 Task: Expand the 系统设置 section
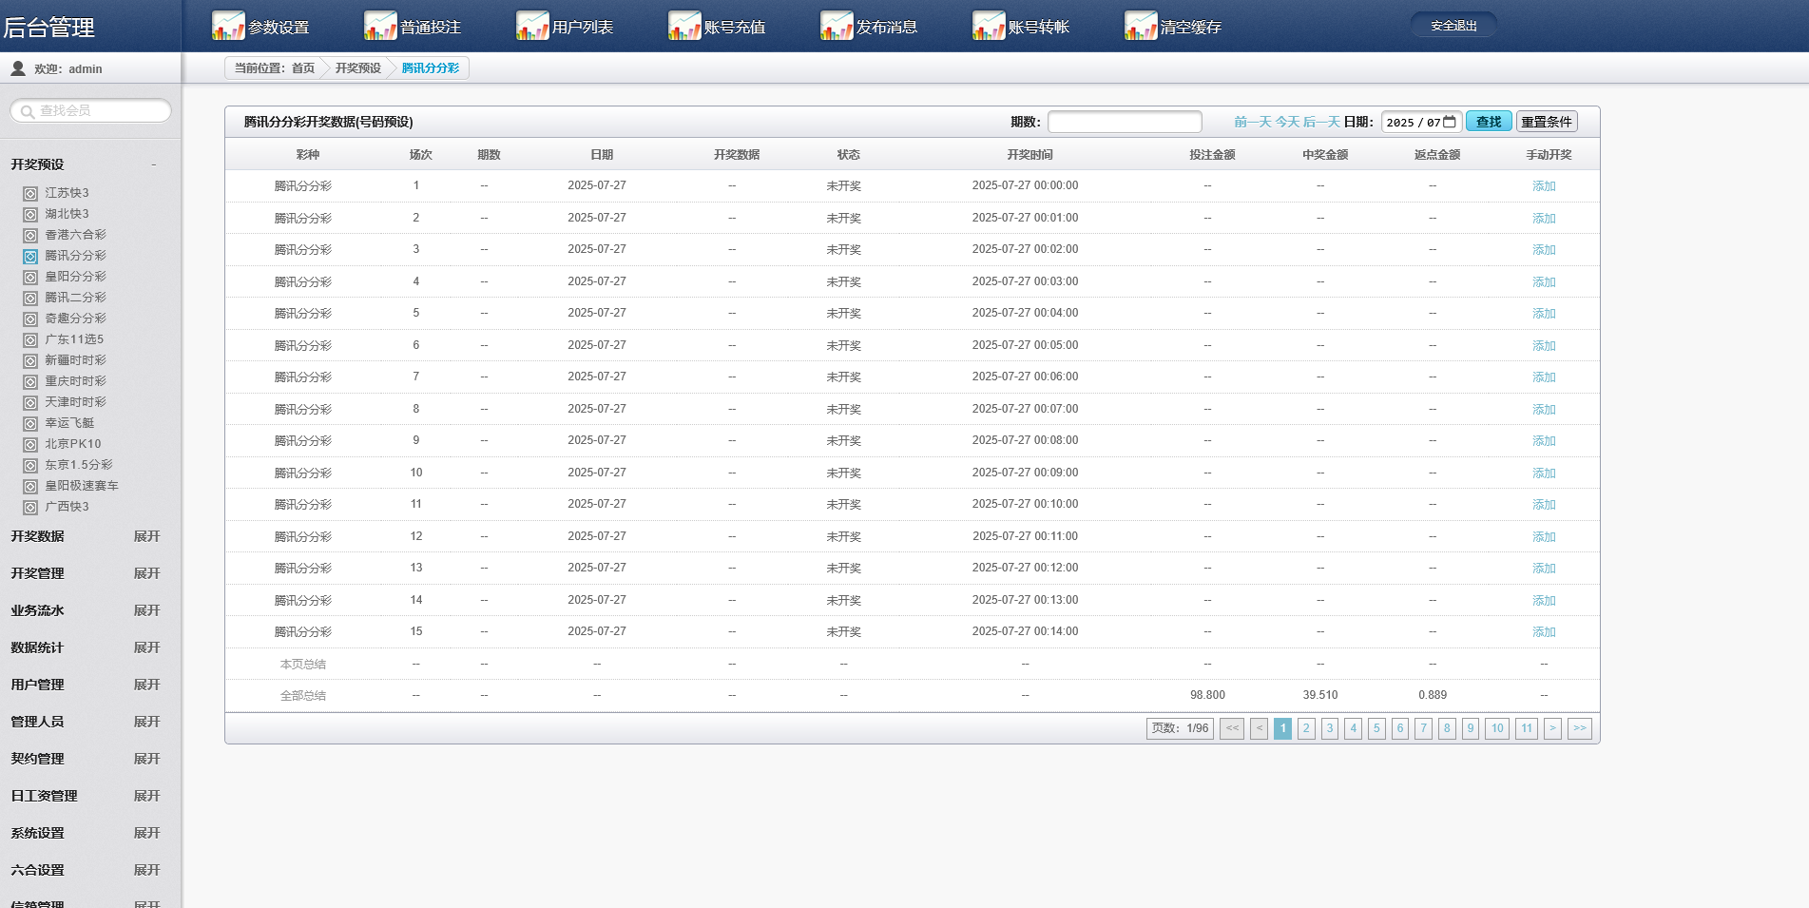(x=146, y=833)
